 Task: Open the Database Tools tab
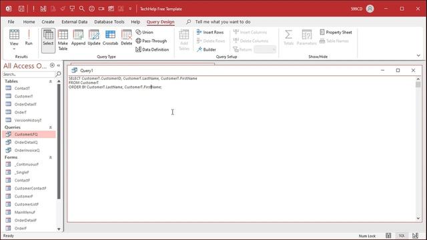[x=109, y=22]
